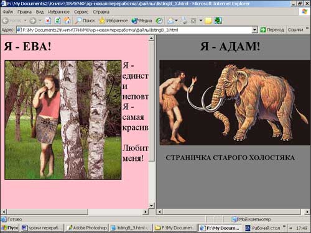This screenshot has width=311, height=233.
Task: Switch to the listing8_3.html taskbar button
Action: click(x=131, y=228)
